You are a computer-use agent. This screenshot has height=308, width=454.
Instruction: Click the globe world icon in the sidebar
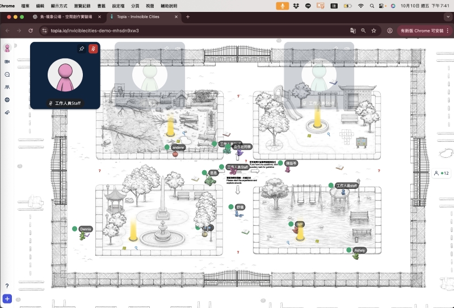(7, 100)
